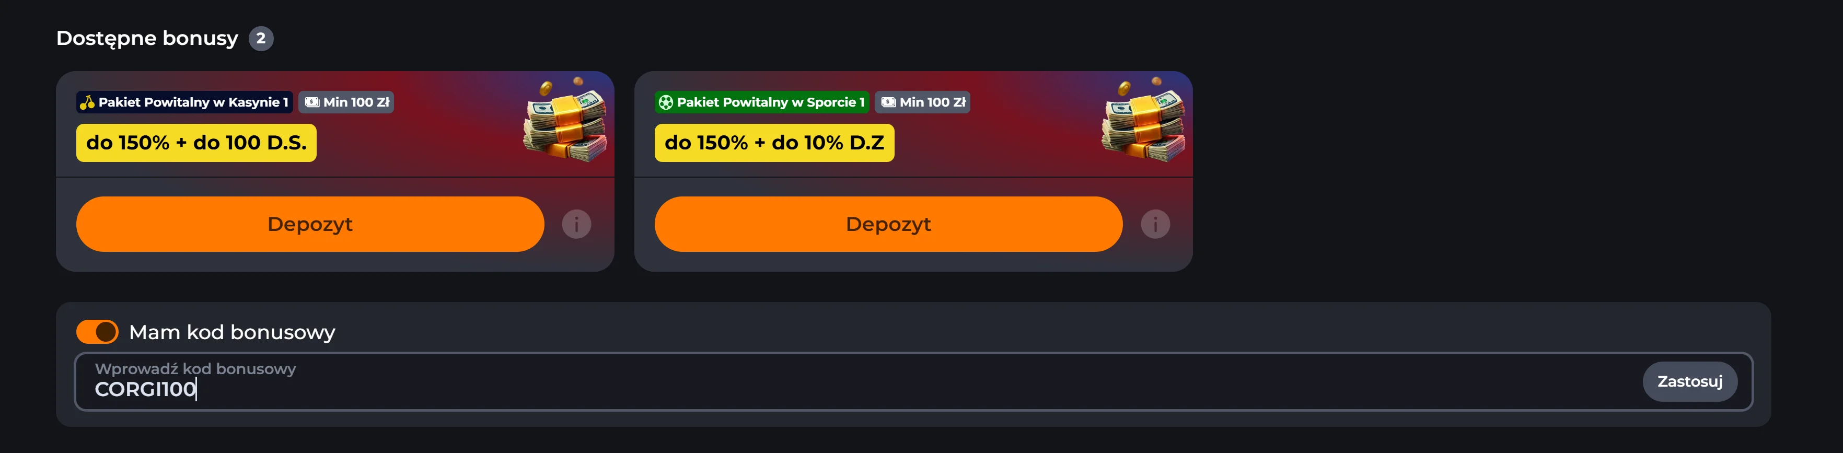Click the money stack image on sports card
1843x453 pixels.
1143,129
